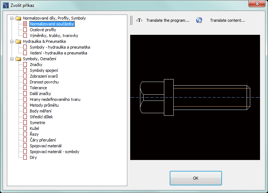This screenshot has width=268, height=193.
Task: Click the folder icon of Normalizované díly
Action: (18, 18)
